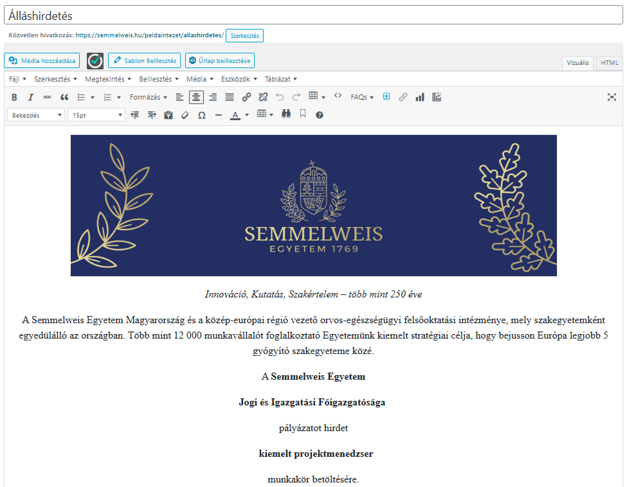Open the Szerkesztés menu
The width and height of the screenshot is (627, 487).
[x=55, y=79]
